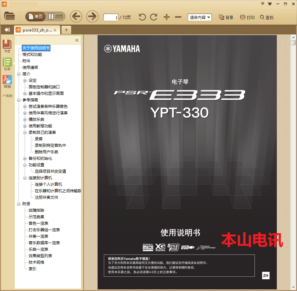Open a new tab with plus button

pos(66,30)
